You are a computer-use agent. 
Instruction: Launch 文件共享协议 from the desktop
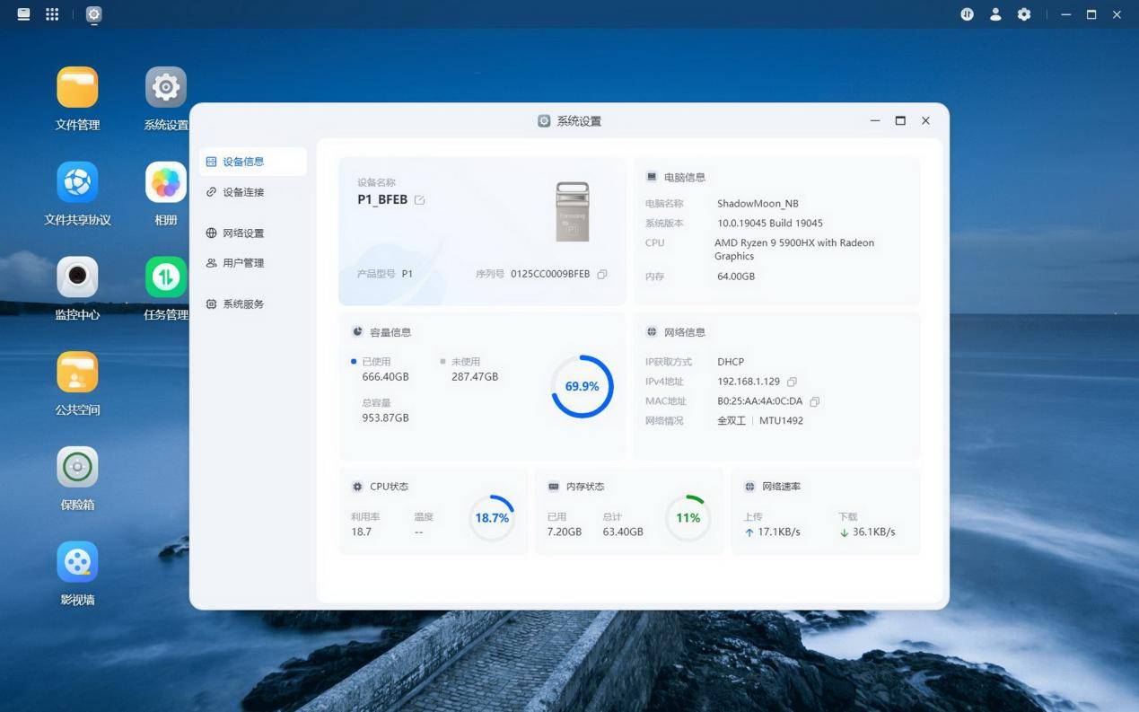77,182
